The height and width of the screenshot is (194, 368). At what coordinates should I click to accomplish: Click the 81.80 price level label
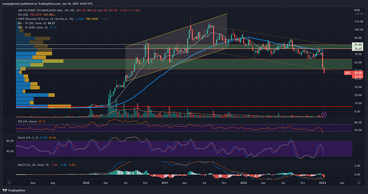(358, 45)
